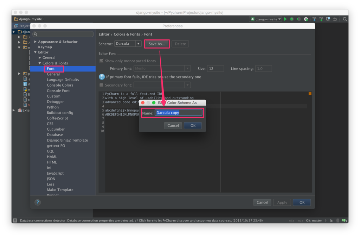
Task: Start debugging with the green bug icon
Action: [292, 19]
